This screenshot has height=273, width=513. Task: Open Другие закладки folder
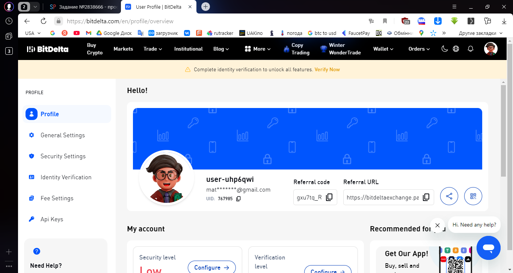pyautogui.click(x=480, y=33)
